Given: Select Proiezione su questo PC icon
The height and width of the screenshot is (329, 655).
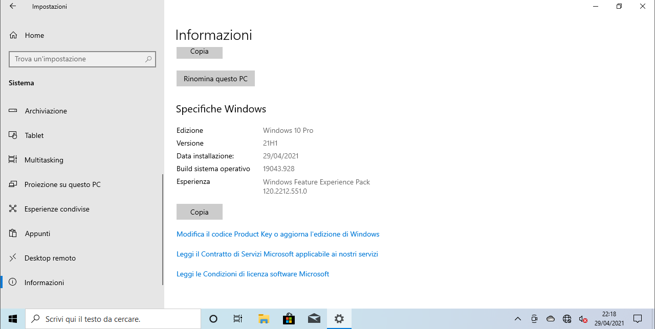Looking at the screenshot, I should [13, 184].
